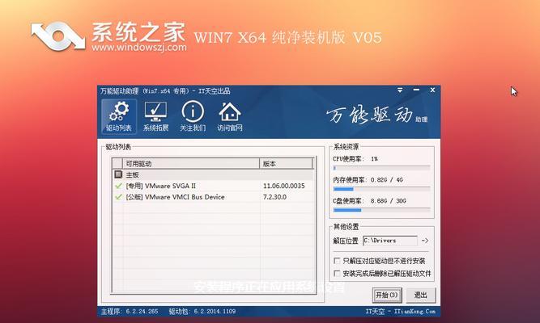
Task: Browse extract location with -> arrow button
Action: click(425, 241)
